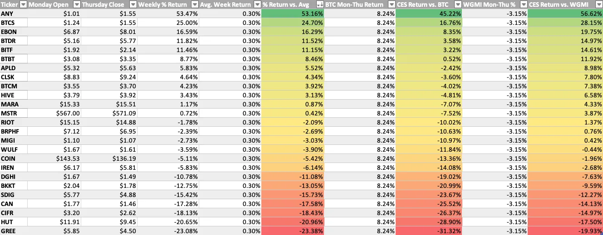Screen dimensions: 603x235
Task: Expand the Thursday Close filter arrow
Action: (x=132, y=5)
